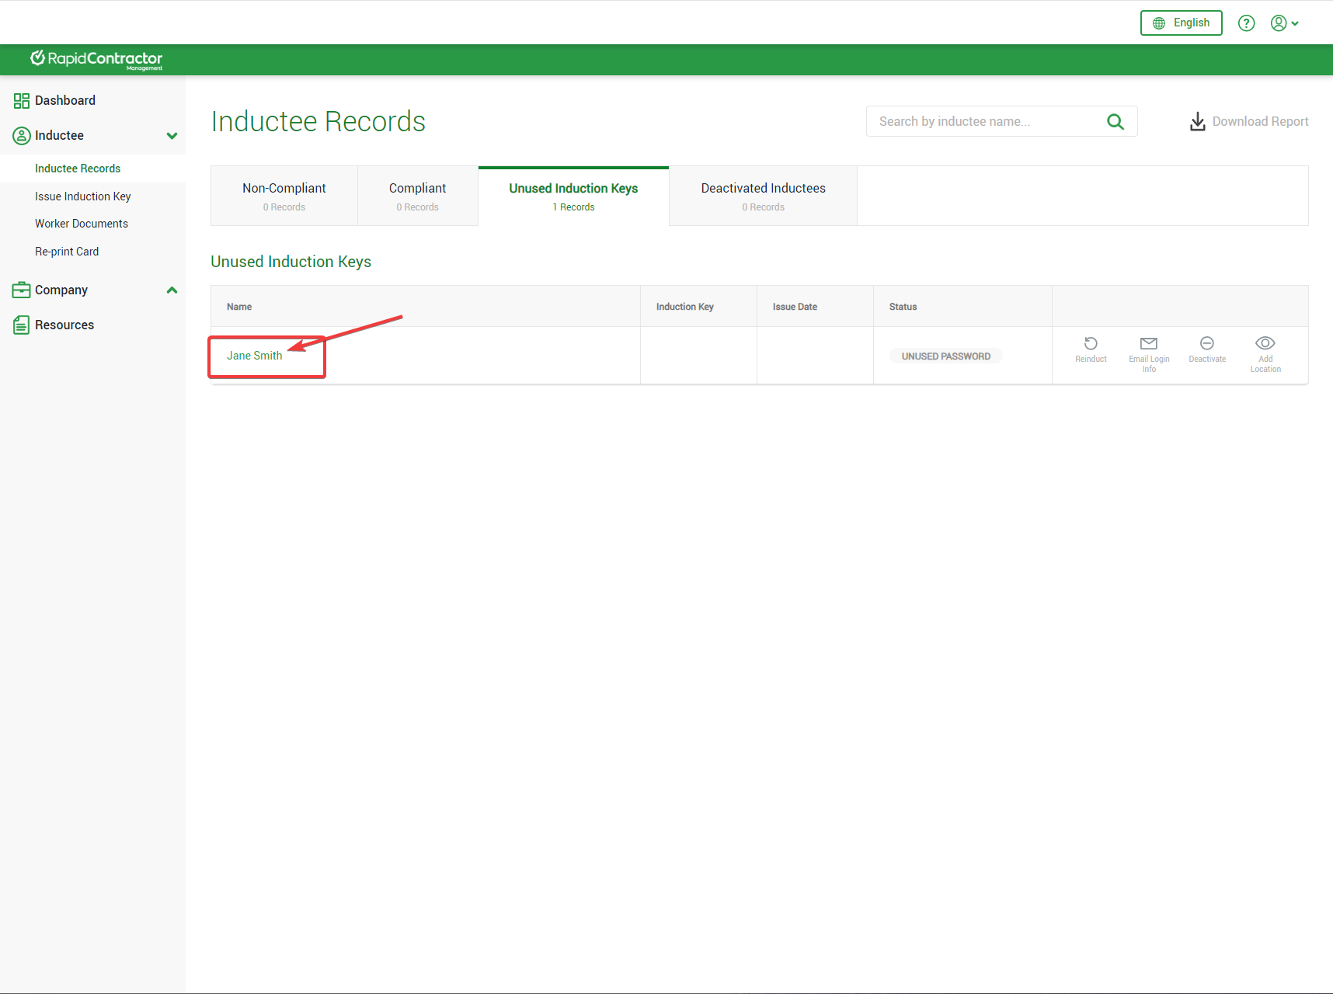Expand the Company sidebar section

pos(172,290)
